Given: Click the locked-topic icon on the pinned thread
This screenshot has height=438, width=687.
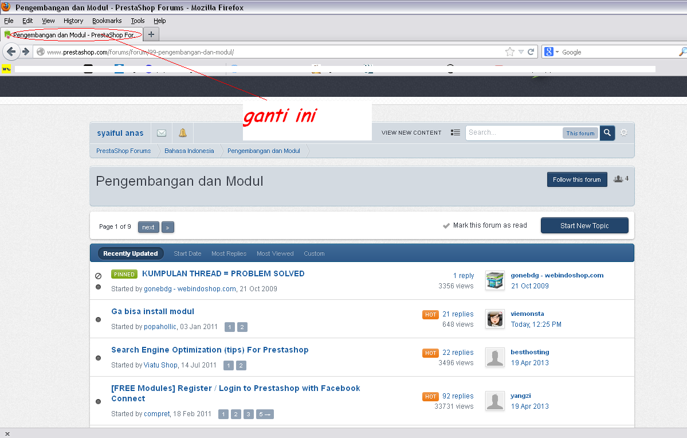Looking at the screenshot, I should pyautogui.click(x=99, y=276).
